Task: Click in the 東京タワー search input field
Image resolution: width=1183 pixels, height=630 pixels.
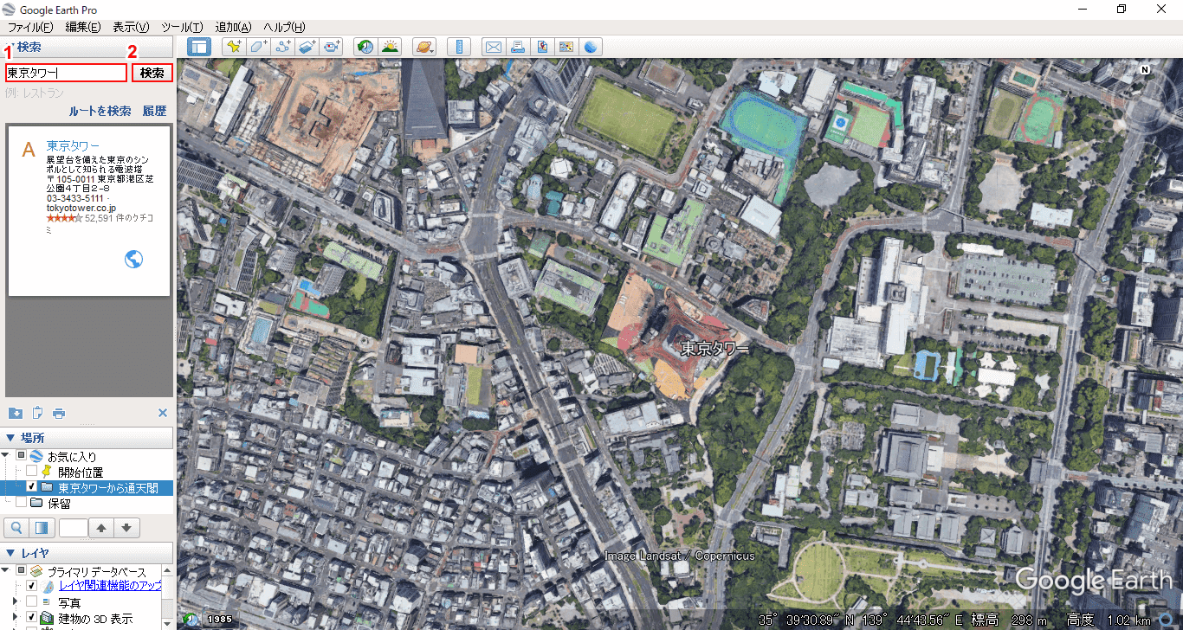Action: pyautogui.click(x=66, y=73)
